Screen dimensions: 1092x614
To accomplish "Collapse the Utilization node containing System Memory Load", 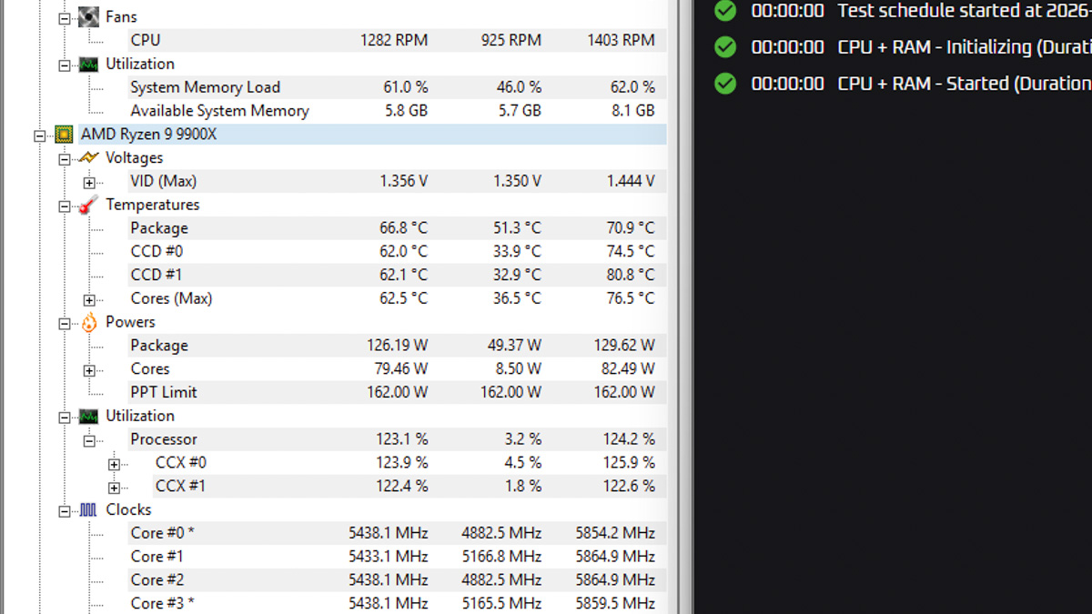I will pos(65,65).
